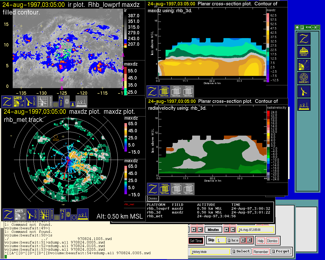Click the PRINT icon in the icon bar

click(x=304, y=52)
